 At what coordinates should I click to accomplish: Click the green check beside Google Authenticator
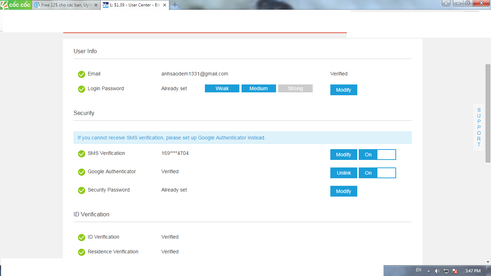point(82,172)
